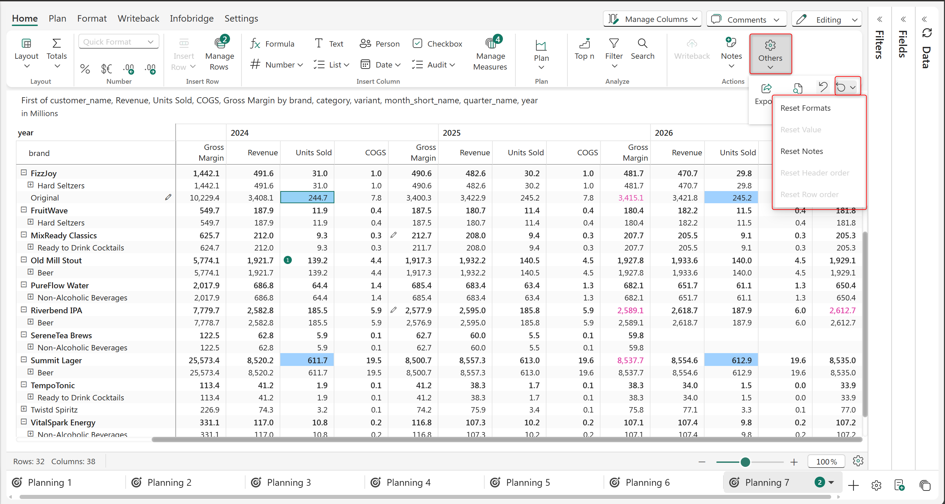Open Manage Measures icon

[x=490, y=43]
